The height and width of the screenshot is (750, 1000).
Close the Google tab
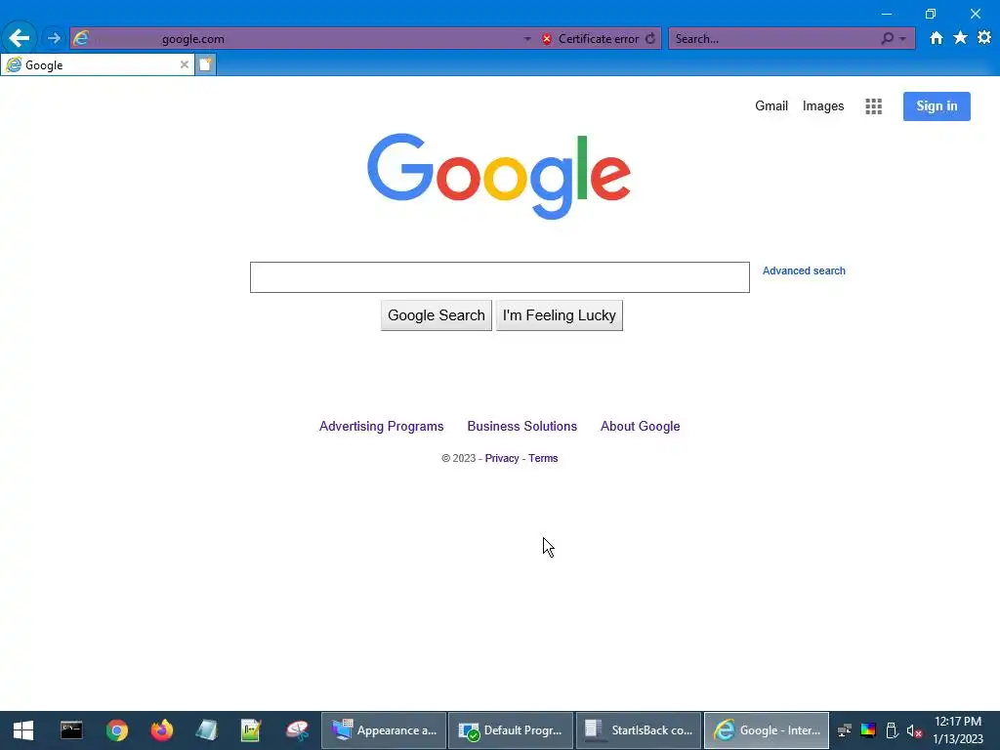pyautogui.click(x=184, y=64)
